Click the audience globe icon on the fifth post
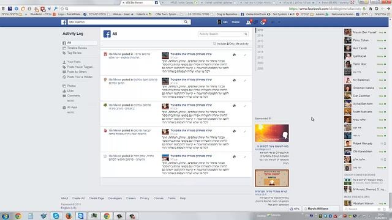392x220 pixels. (234, 156)
